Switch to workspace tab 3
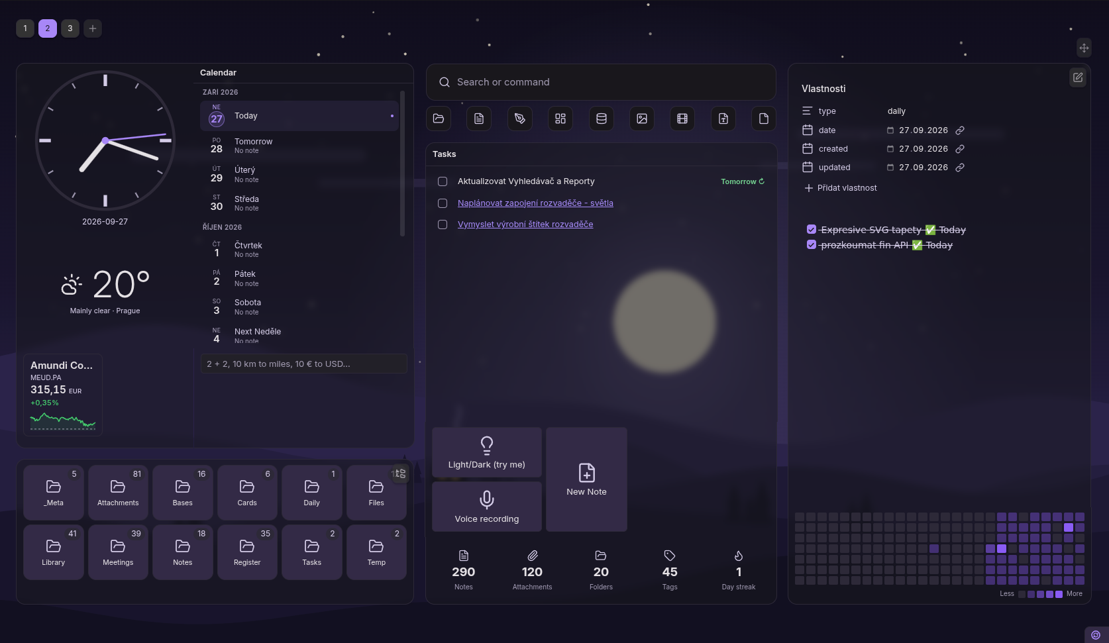Image resolution: width=1109 pixels, height=643 pixels. [70, 28]
